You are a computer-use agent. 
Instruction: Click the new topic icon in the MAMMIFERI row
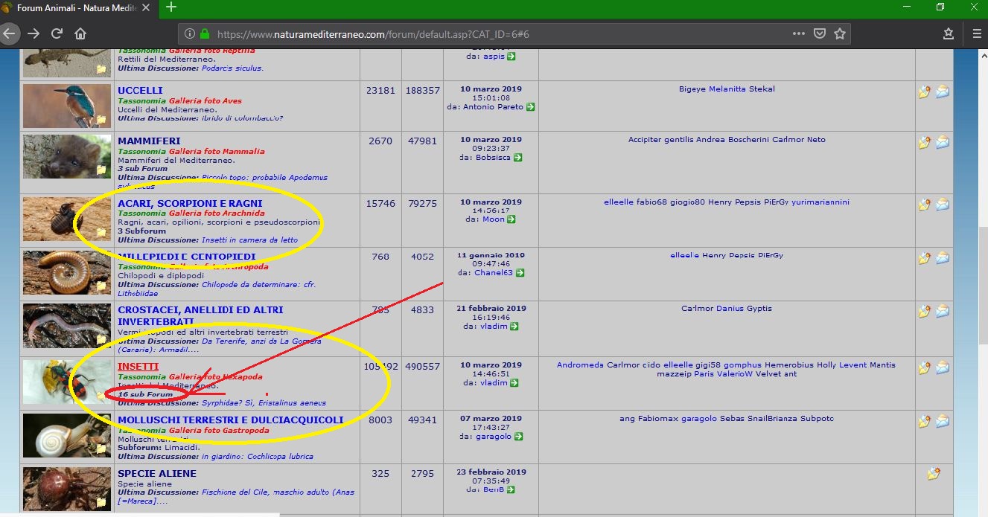pyautogui.click(x=925, y=142)
